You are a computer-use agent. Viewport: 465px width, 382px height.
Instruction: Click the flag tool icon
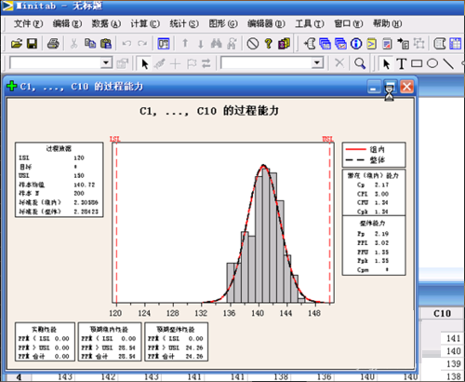192,63
